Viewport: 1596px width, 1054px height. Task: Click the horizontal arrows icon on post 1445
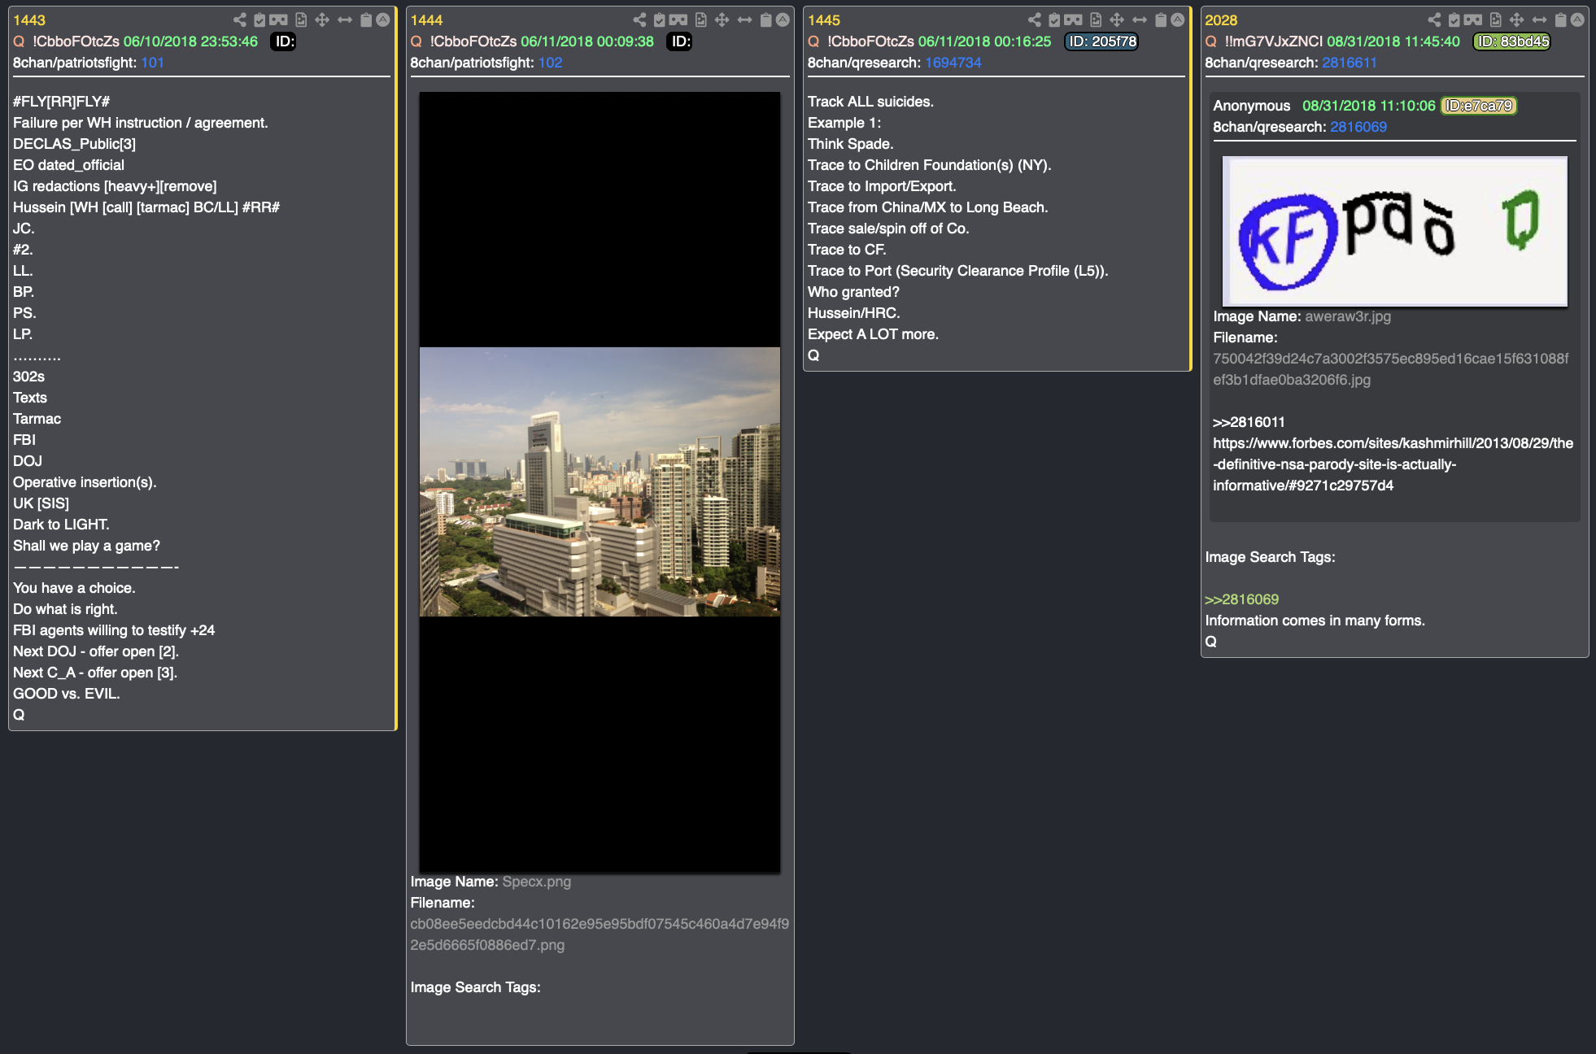(1140, 20)
